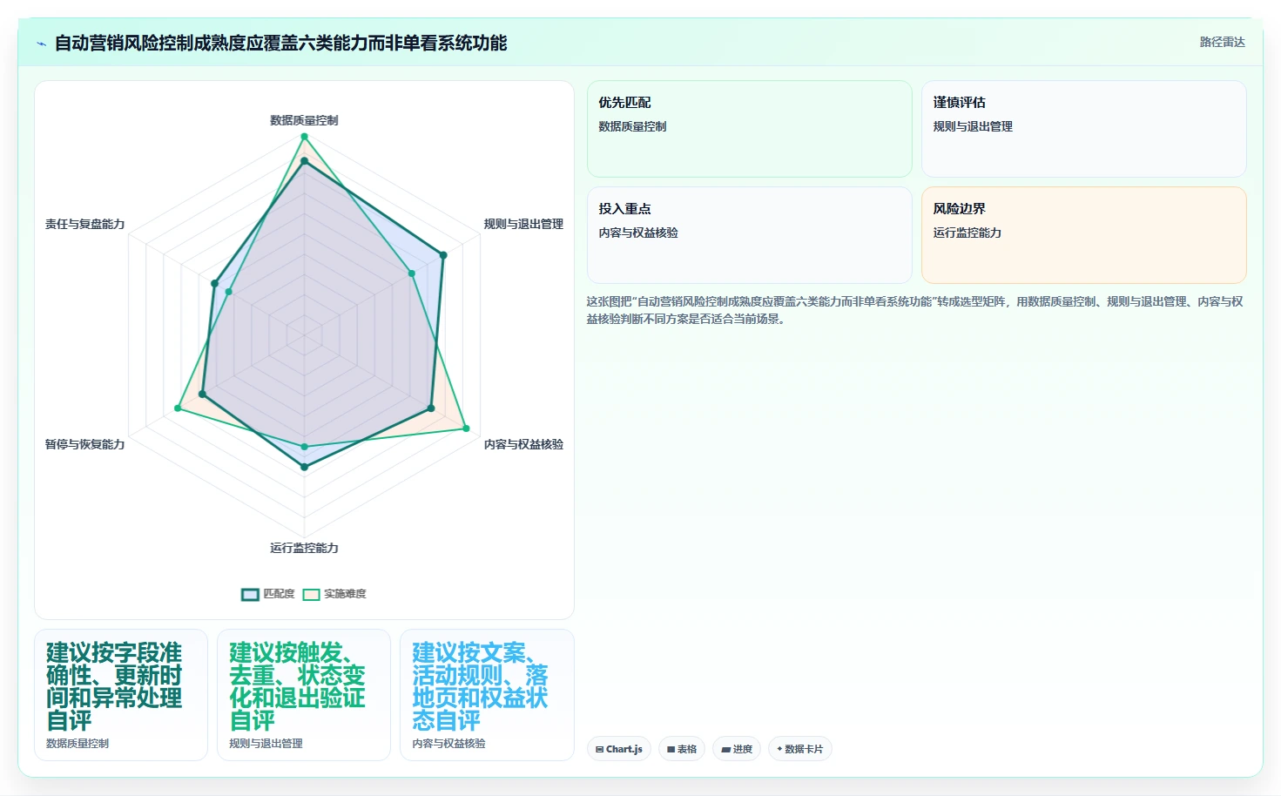Image resolution: width=1281 pixels, height=796 pixels.
Task: Click 数据质量控制 text in 优先匹配 card
Action: [x=632, y=126]
